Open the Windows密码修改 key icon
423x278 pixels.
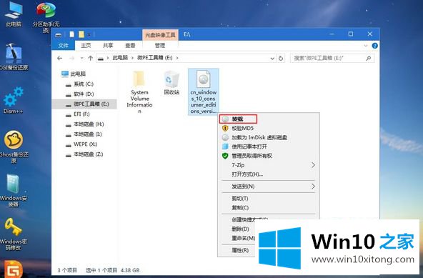[x=13, y=234]
